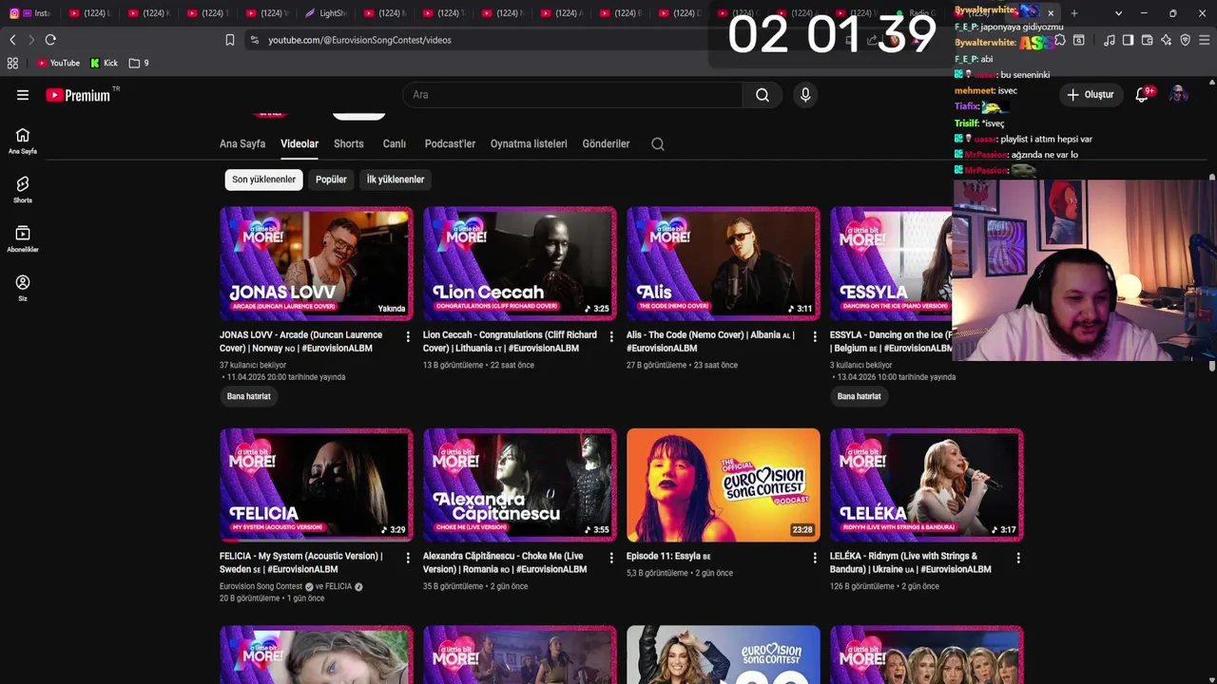1217x684 pixels.
Task: Open the tab search dropdown chevron
Action: tap(1118, 13)
